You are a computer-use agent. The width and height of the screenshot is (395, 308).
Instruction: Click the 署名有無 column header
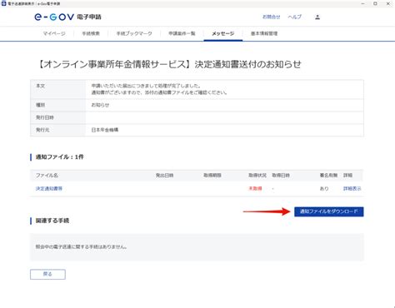pos(328,176)
